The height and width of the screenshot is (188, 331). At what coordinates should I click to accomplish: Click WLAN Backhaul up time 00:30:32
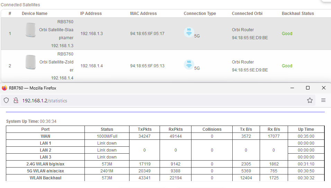tap(306, 178)
